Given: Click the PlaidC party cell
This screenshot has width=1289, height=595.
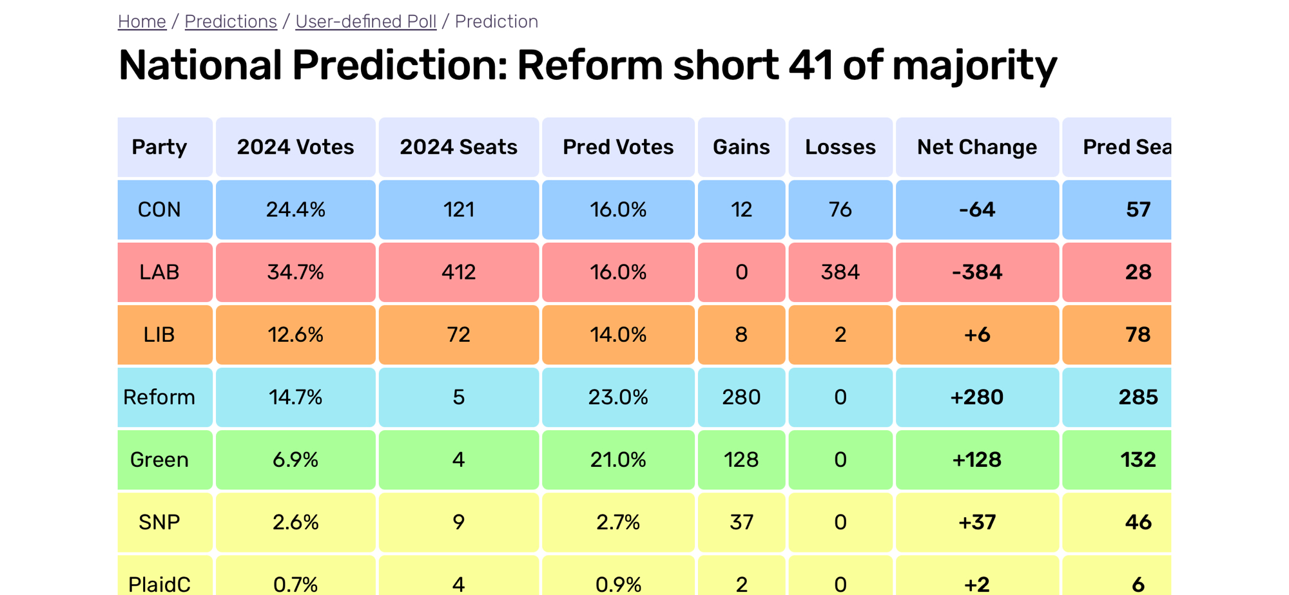Looking at the screenshot, I should (159, 583).
